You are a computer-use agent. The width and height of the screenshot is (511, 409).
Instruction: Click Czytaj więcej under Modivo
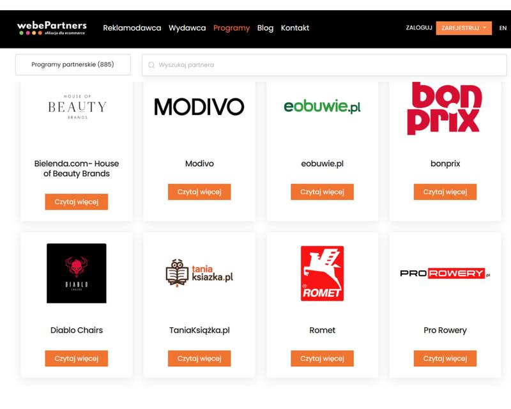click(199, 192)
